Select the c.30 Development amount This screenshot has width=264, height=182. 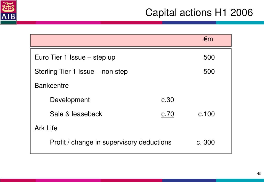[x=167, y=100]
